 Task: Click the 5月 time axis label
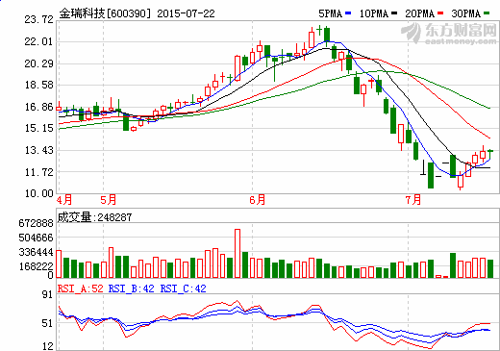pos(109,200)
